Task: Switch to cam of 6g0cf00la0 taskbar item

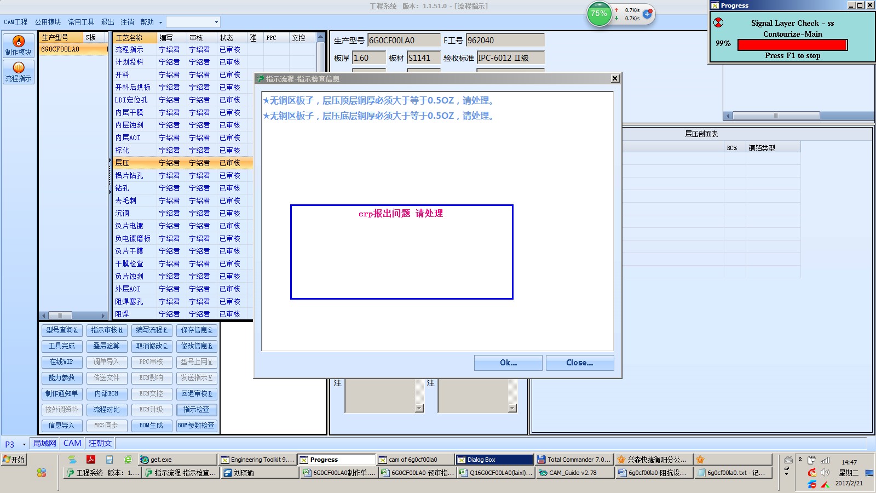Action: pyautogui.click(x=416, y=460)
